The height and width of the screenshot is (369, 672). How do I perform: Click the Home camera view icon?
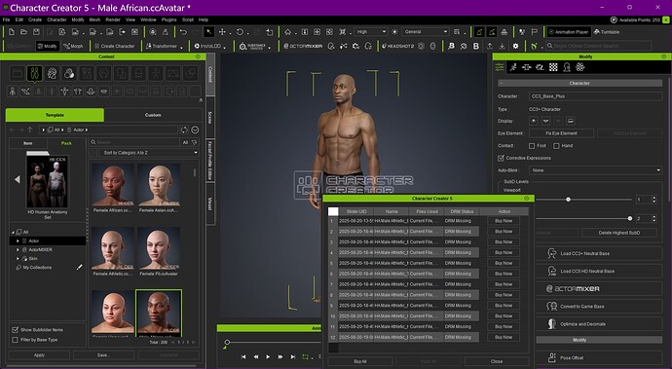tap(287, 32)
